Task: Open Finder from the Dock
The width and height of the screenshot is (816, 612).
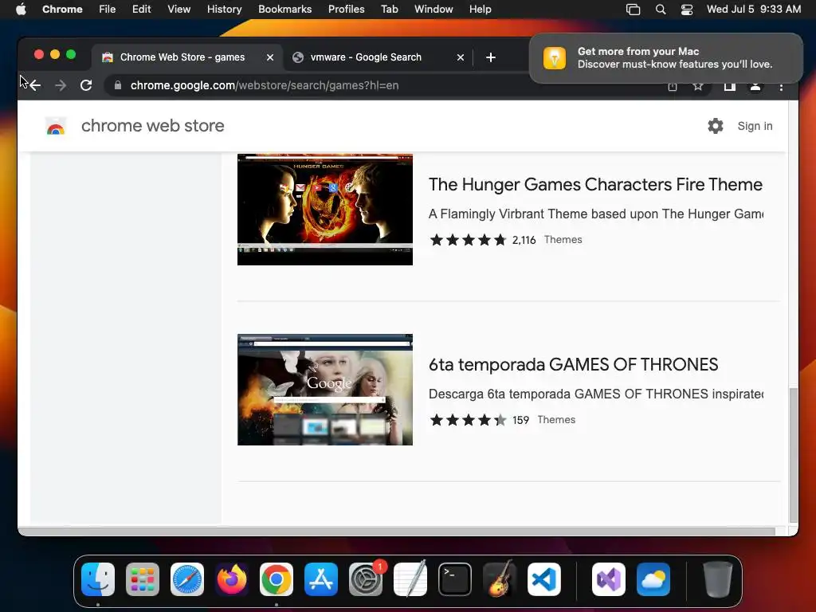Action: 98,579
